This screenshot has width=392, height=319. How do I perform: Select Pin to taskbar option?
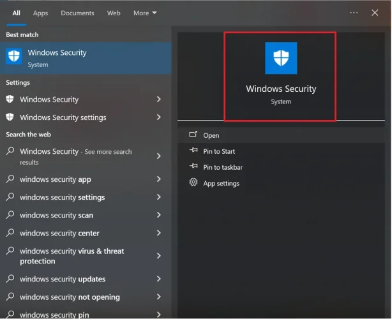coord(223,167)
